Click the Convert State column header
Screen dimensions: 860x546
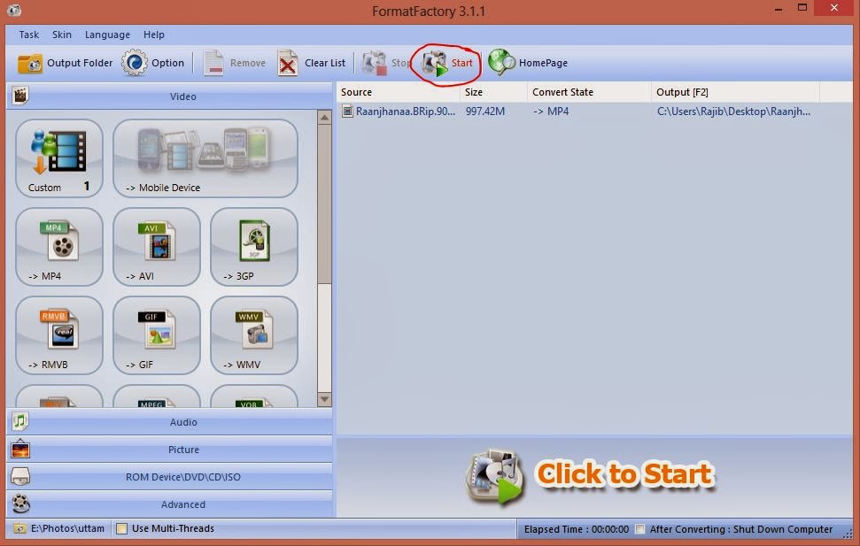click(x=590, y=92)
